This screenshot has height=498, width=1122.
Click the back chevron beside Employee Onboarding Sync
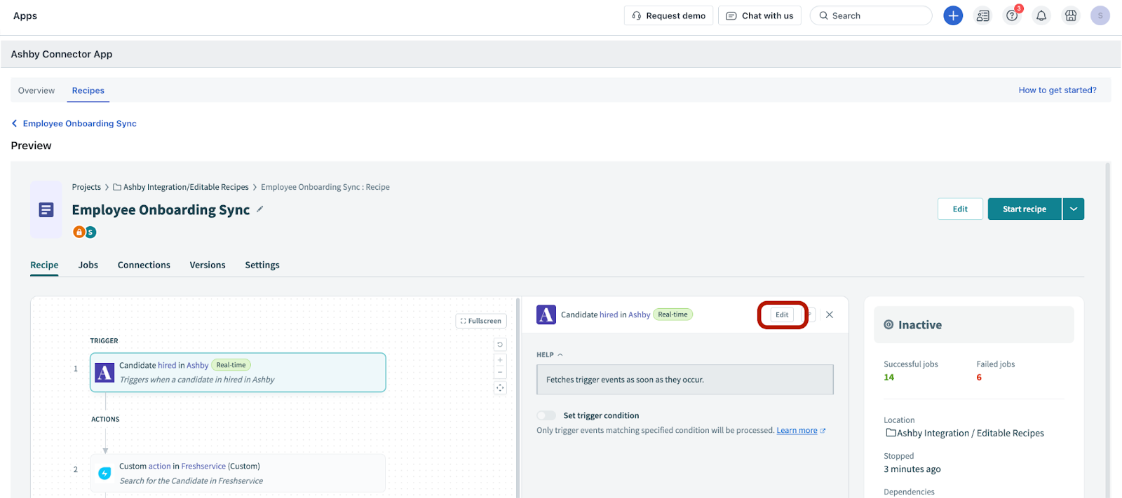(x=15, y=123)
